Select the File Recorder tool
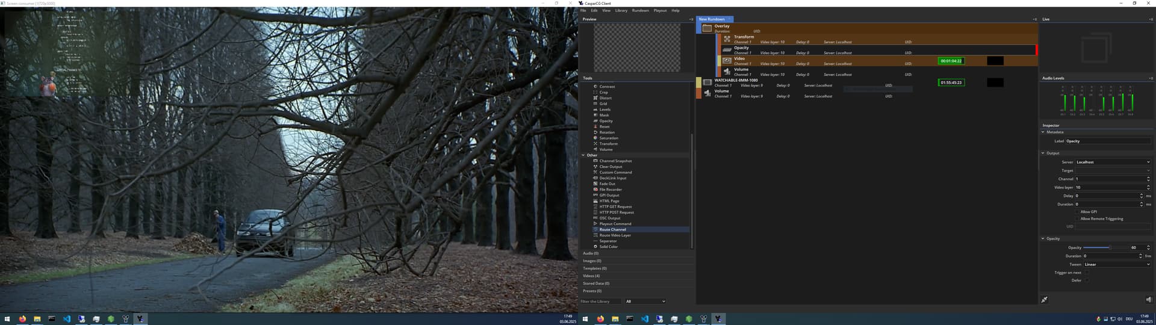Screen dimensions: 1156x325 coord(611,190)
